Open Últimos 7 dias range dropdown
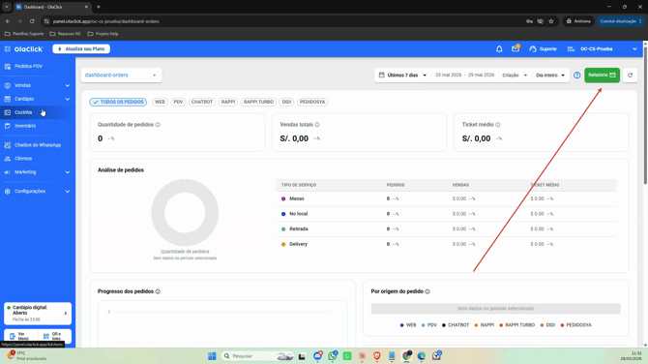The width and height of the screenshot is (648, 364). [402, 76]
